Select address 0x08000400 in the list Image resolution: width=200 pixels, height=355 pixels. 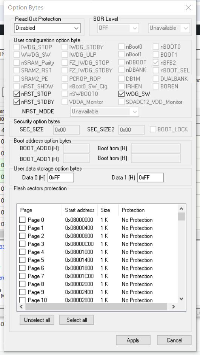(79, 228)
